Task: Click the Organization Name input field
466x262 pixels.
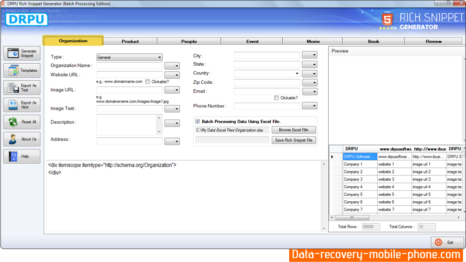Action: point(129,66)
